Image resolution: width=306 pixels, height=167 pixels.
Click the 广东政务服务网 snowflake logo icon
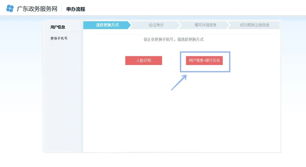(x=10, y=8)
